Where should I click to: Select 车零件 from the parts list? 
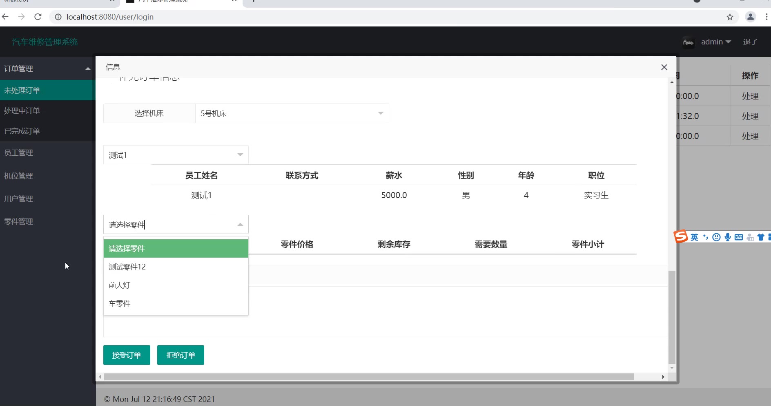(x=176, y=304)
